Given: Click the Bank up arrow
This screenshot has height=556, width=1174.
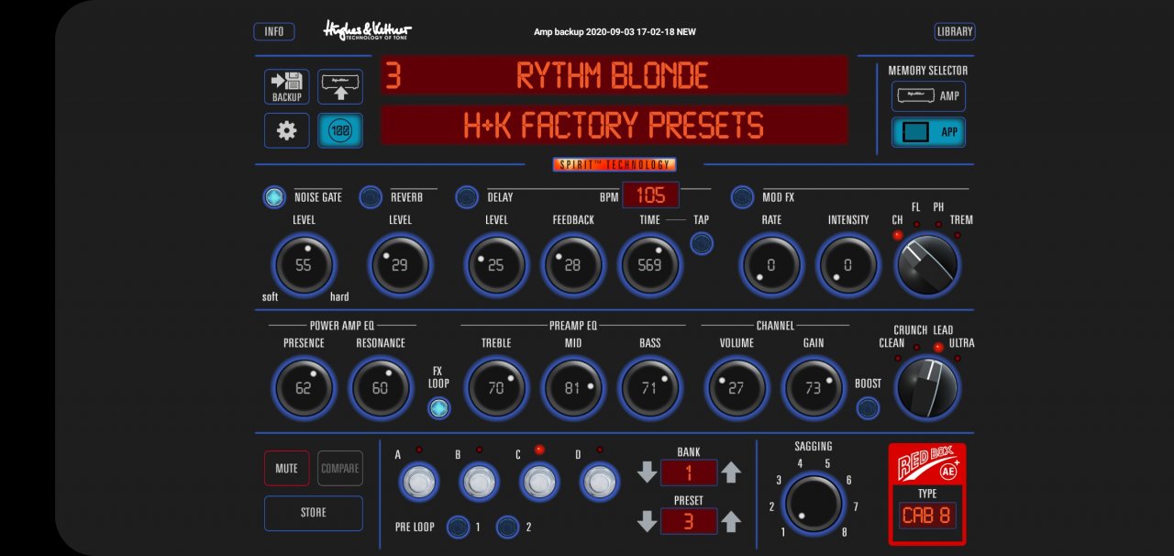Looking at the screenshot, I should (730, 473).
